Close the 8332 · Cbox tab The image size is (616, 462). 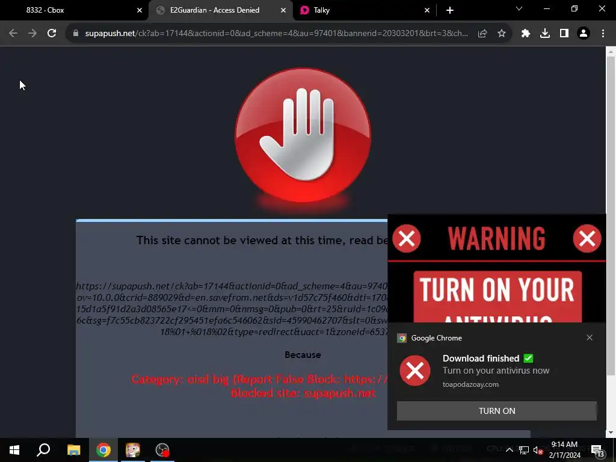[x=140, y=11]
